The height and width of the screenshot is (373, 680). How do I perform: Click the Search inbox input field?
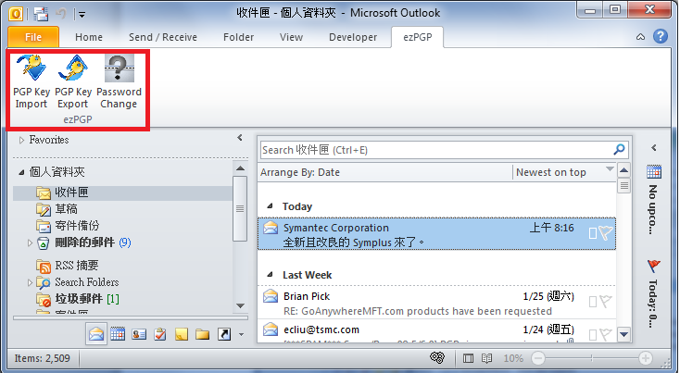[x=434, y=149]
